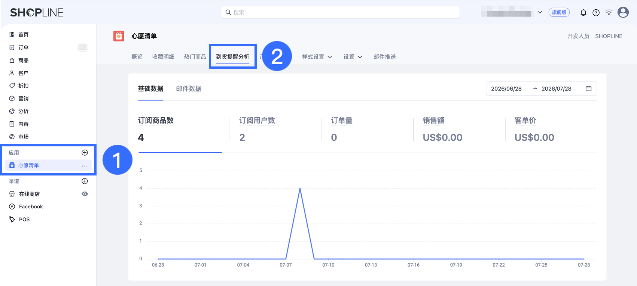Add an app with 应用 plus icon
This screenshot has width=637, height=286.
pyautogui.click(x=85, y=152)
